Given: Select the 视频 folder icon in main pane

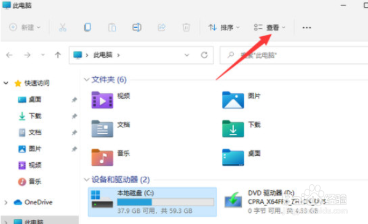Looking at the screenshot, I should [102, 100].
